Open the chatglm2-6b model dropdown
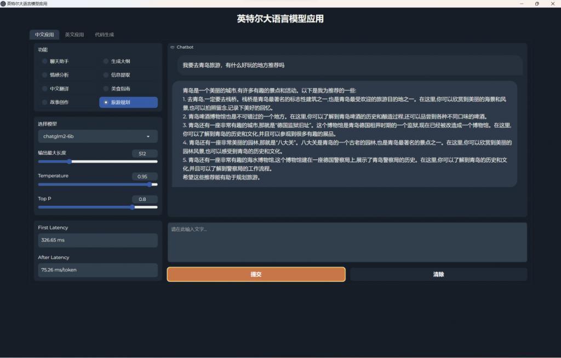 pos(98,136)
